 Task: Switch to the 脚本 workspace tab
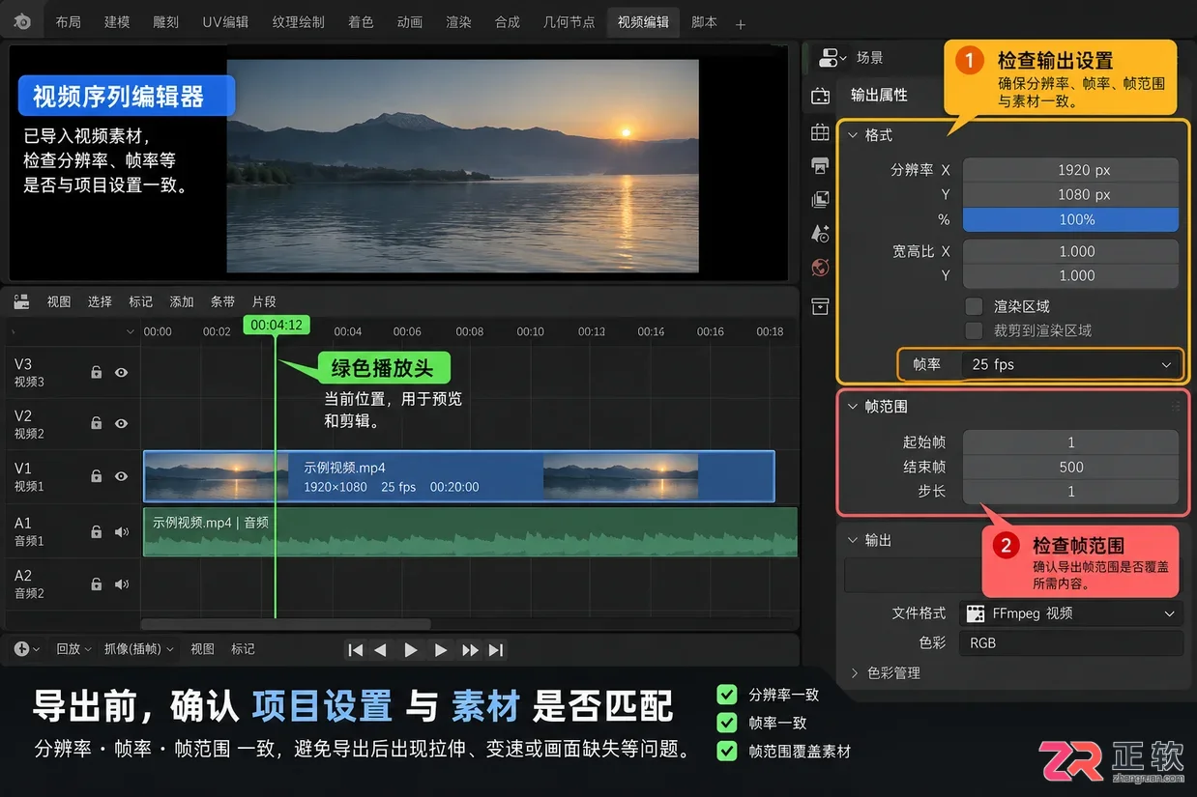(x=705, y=21)
